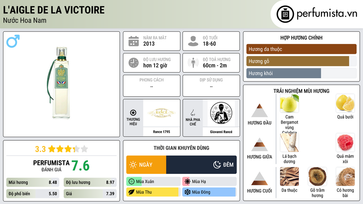Click the Hương cuối pyramid icon

point(259,178)
